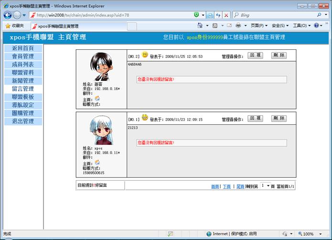Screen dimensions: 332x240
Task: Click the browser Back arrow button
Action: [x=8, y=15]
